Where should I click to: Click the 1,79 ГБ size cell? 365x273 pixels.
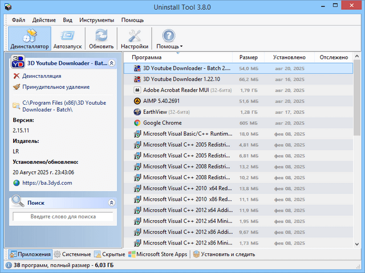249,90
